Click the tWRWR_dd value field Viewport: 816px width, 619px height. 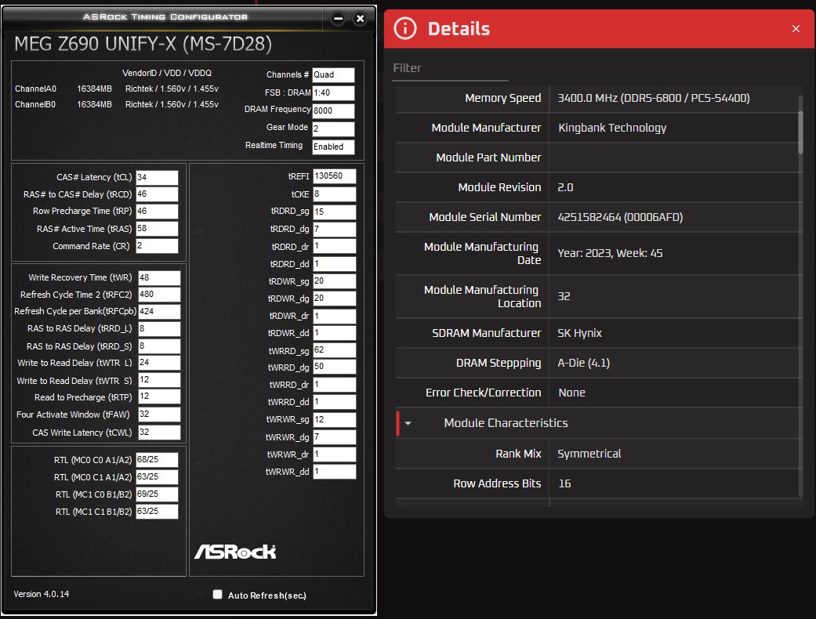[x=335, y=471]
